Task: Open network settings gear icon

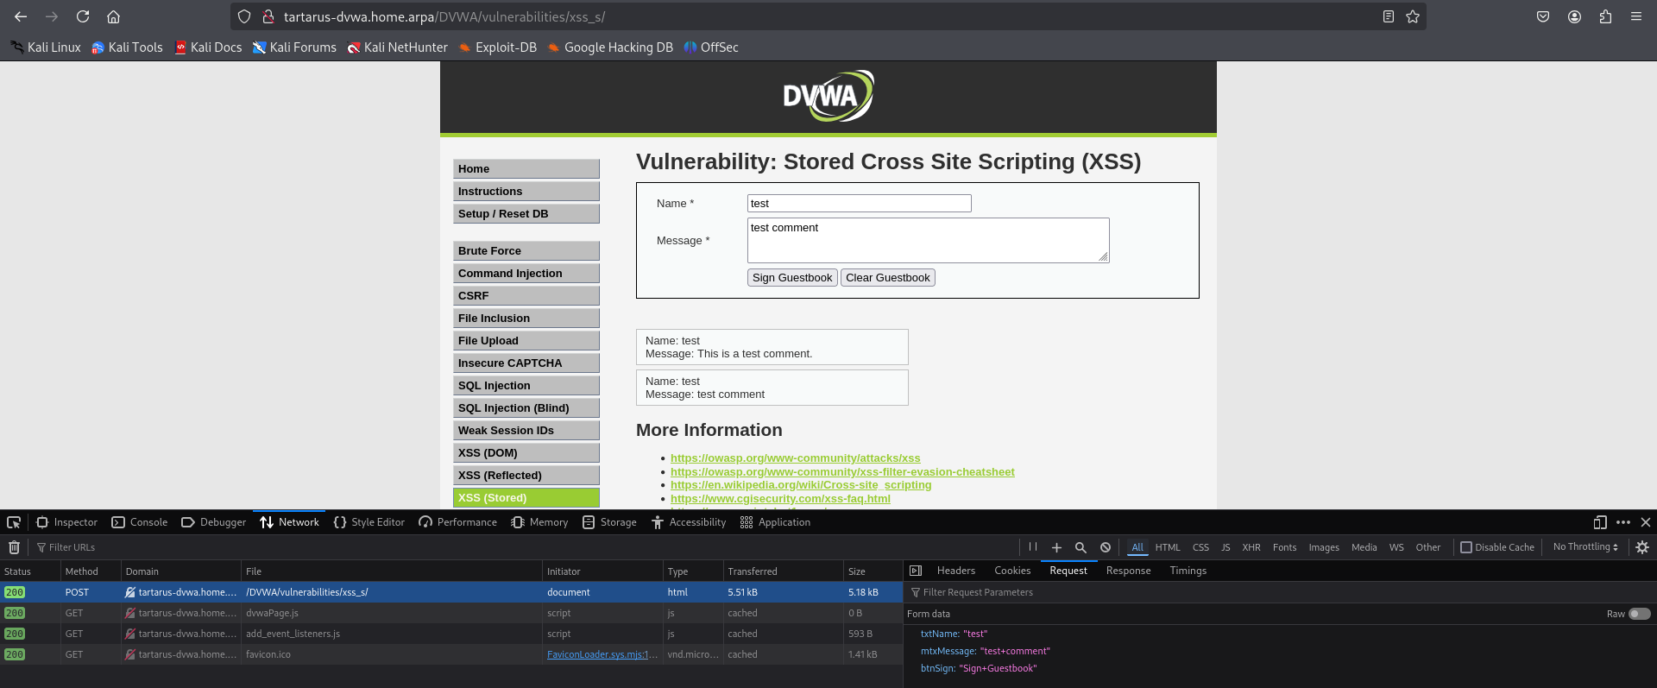Action: pos(1642,547)
